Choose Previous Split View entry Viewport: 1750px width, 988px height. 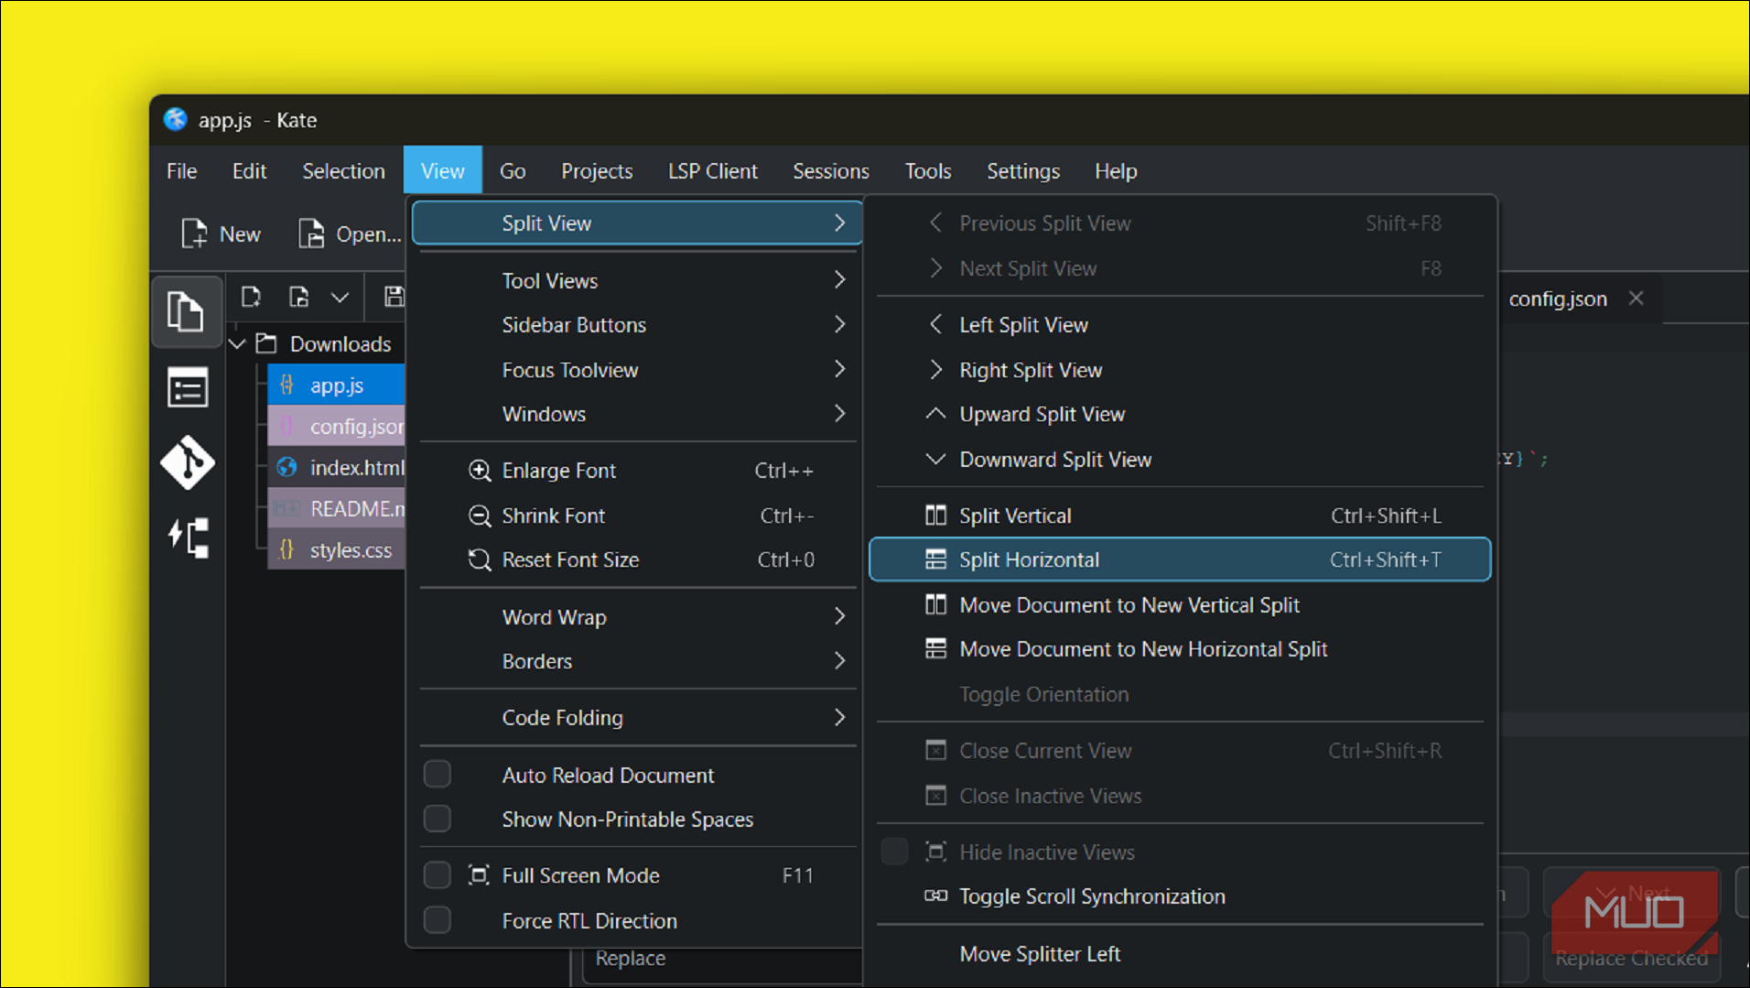(x=1180, y=223)
